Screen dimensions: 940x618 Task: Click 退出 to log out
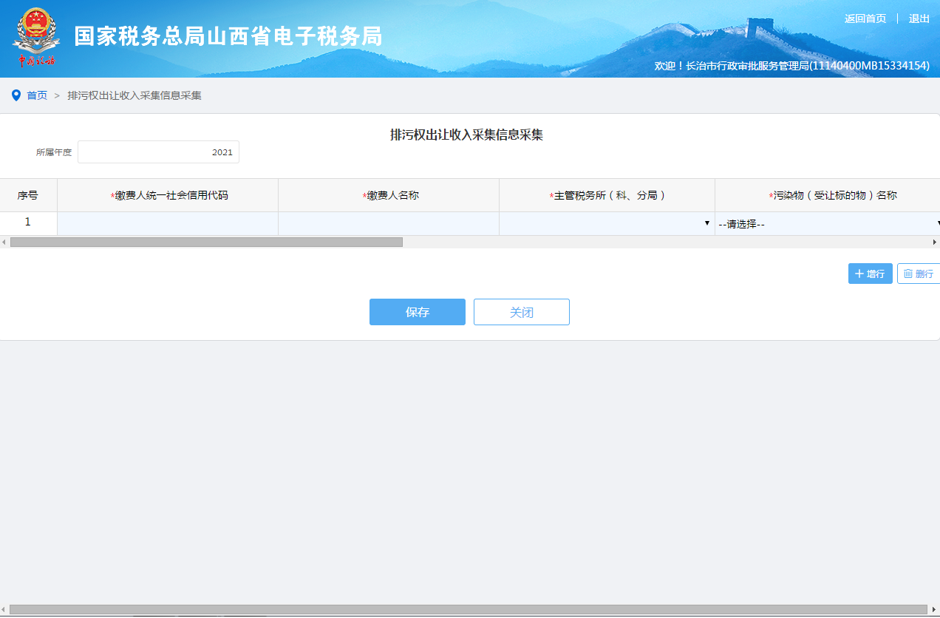pos(919,18)
